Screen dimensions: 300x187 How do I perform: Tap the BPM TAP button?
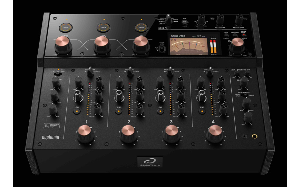[185, 22]
